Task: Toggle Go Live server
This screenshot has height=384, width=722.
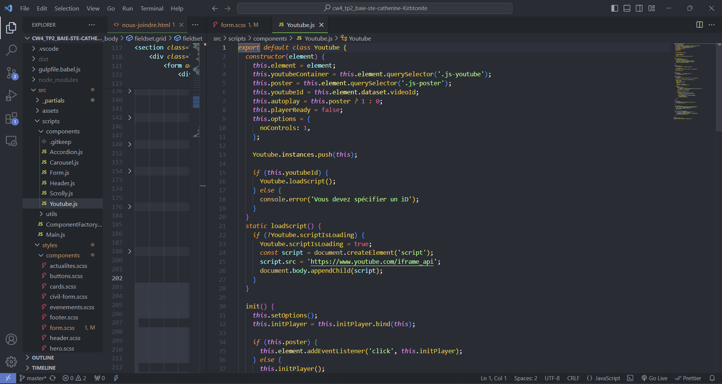Action: (x=654, y=378)
